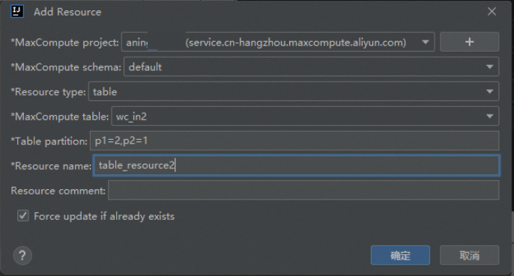
Task: Open the help question mark button
Action: click(22, 255)
